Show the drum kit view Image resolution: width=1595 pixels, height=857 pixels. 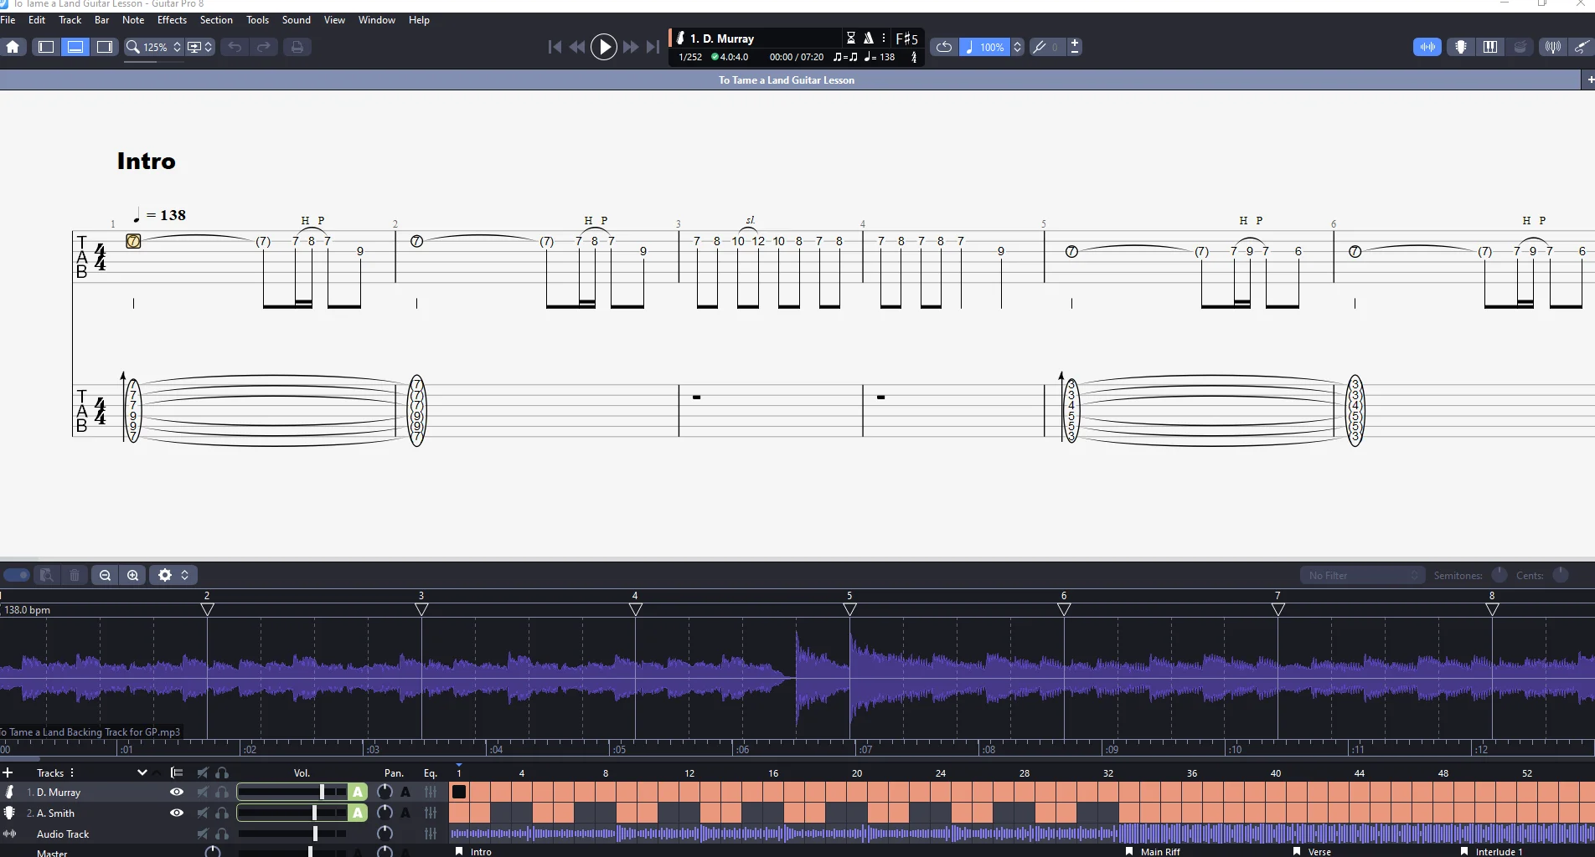pos(1520,47)
